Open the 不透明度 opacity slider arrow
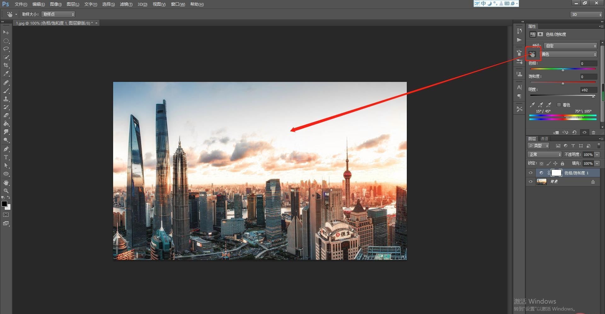The image size is (605, 314). [597, 155]
